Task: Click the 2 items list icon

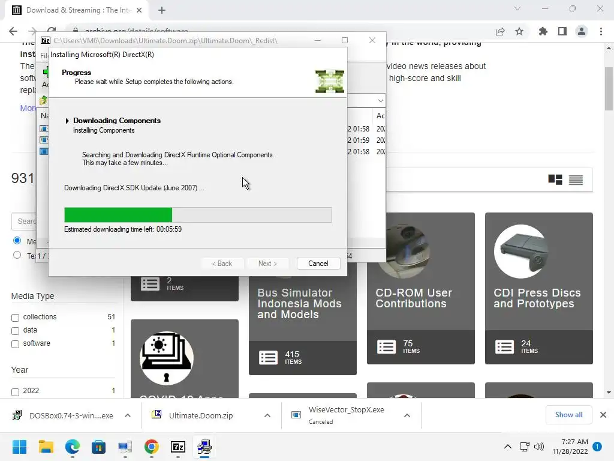Action: tap(150, 284)
